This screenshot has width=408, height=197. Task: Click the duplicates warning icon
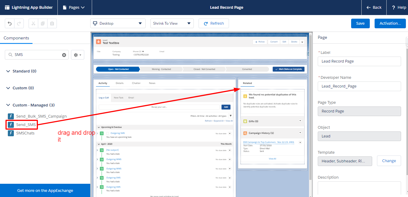tap(245, 96)
